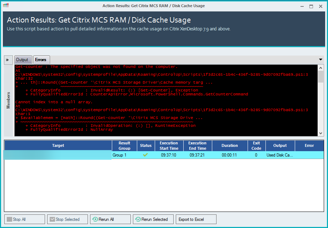Click the green success checkmark status icon
328x228 pixels.
click(x=145, y=155)
